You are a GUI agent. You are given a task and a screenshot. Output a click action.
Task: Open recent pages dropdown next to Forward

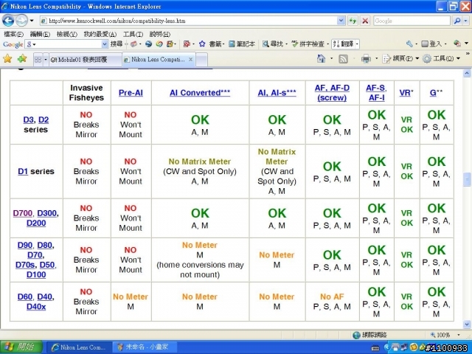click(x=32, y=21)
